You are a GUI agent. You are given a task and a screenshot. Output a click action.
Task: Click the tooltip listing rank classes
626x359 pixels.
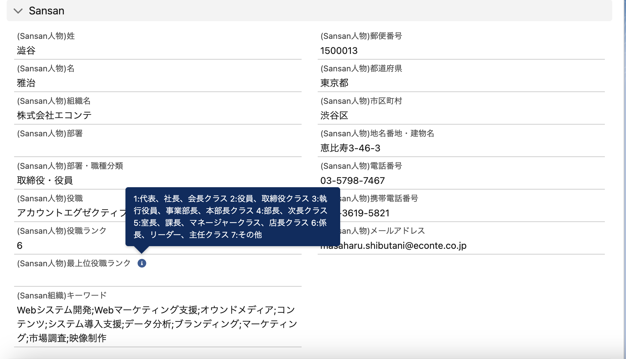tap(232, 217)
